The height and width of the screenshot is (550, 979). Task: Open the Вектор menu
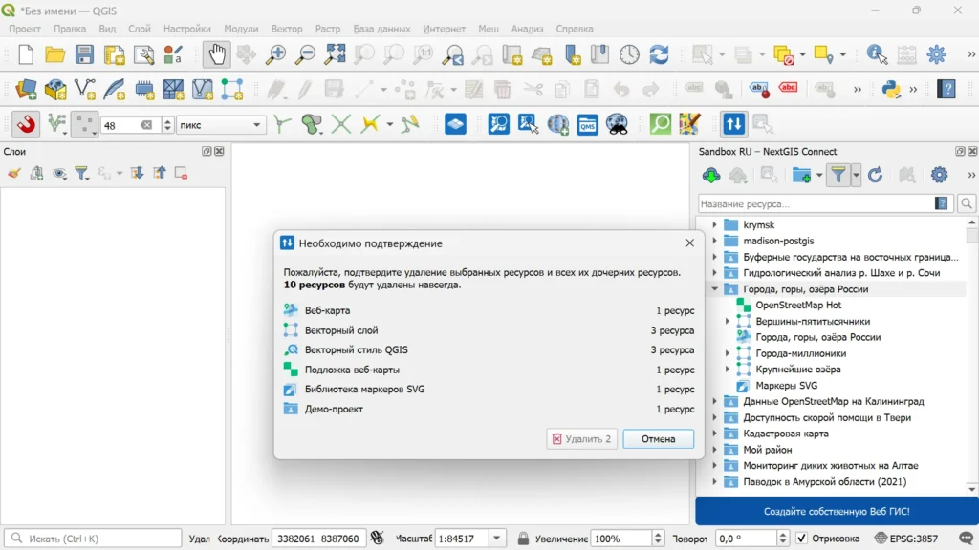coord(287,29)
